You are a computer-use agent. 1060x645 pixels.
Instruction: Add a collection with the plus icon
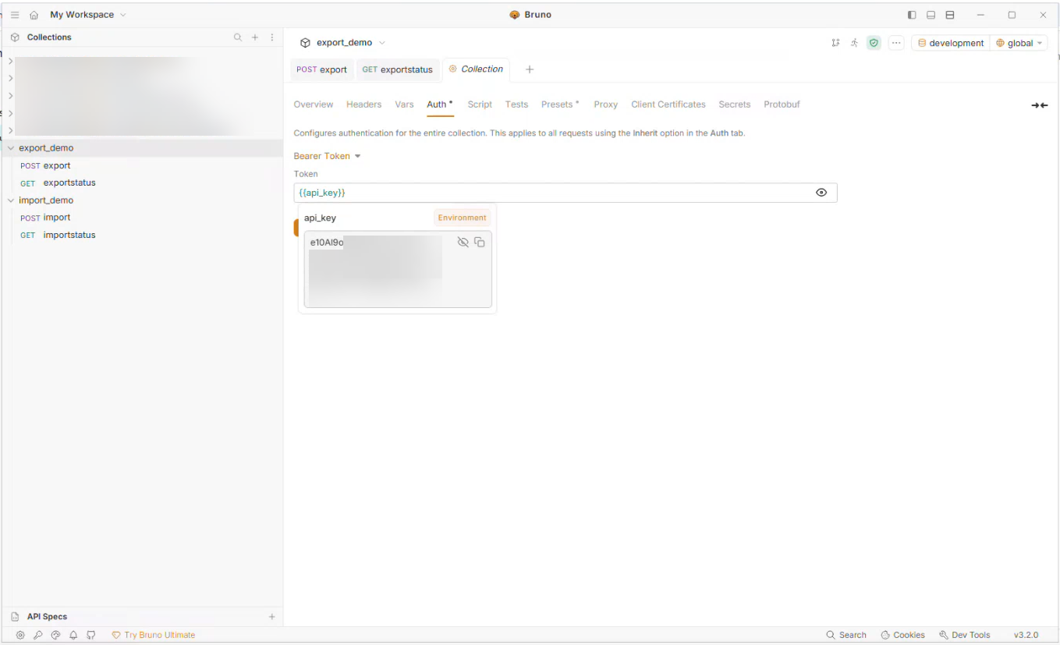tap(255, 37)
